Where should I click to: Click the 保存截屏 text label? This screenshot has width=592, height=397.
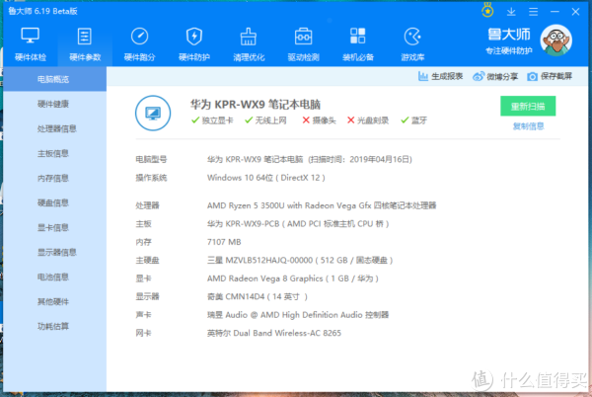click(x=556, y=76)
